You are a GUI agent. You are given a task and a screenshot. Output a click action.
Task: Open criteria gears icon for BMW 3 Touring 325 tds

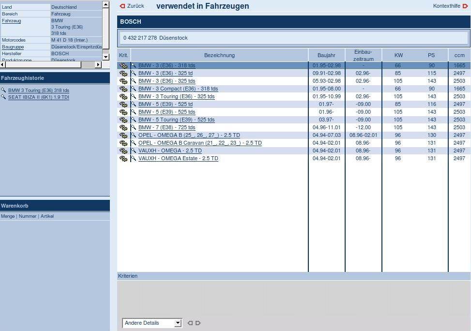point(123,96)
